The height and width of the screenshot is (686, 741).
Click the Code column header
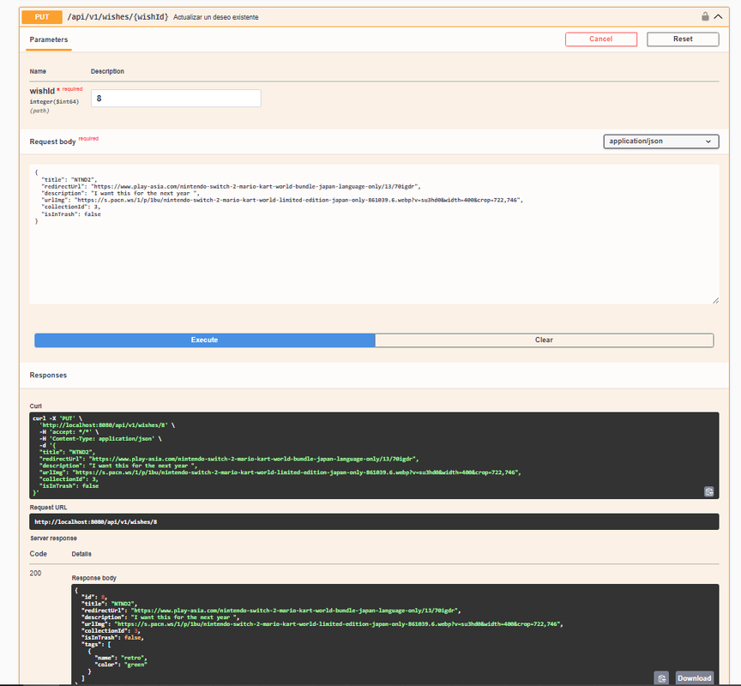point(39,554)
